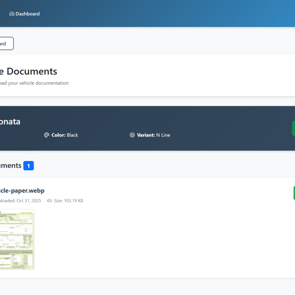Click the color palette icon
The height and width of the screenshot is (295, 295).
point(47,135)
